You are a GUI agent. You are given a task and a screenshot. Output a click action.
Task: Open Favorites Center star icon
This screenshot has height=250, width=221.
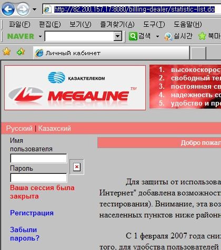click(x=7, y=52)
